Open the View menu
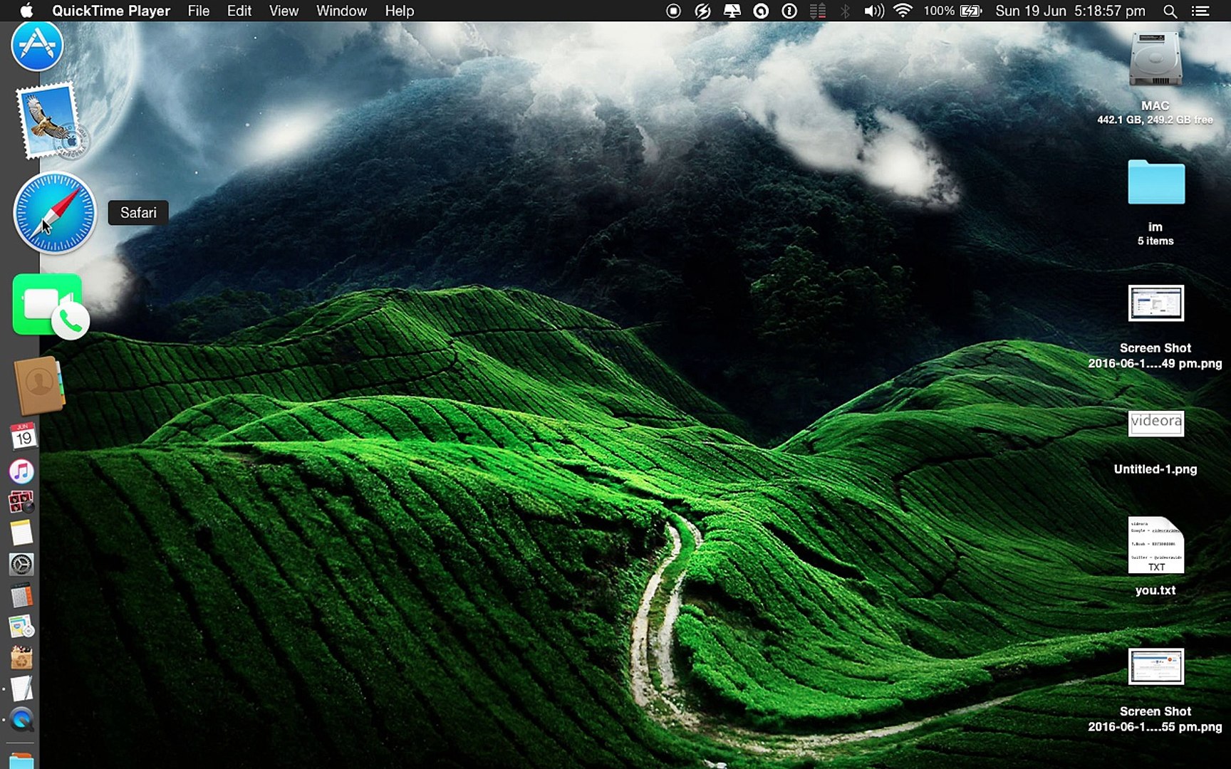 click(x=284, y=11)
